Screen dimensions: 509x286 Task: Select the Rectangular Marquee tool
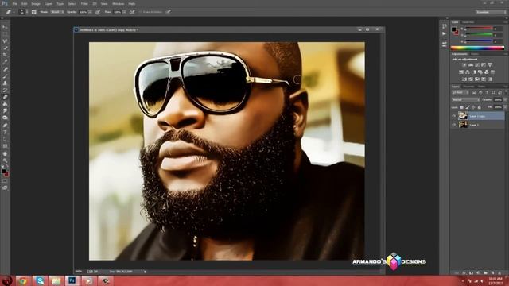pos(5,34)
